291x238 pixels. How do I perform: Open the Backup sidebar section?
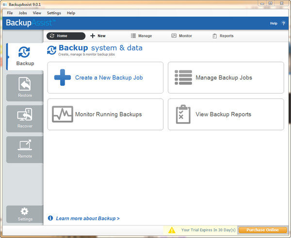[x=25, y=57]
